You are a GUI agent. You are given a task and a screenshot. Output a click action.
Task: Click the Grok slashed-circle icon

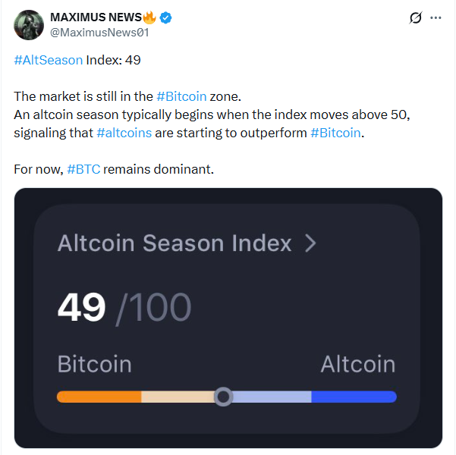click(x=415, y=18)
